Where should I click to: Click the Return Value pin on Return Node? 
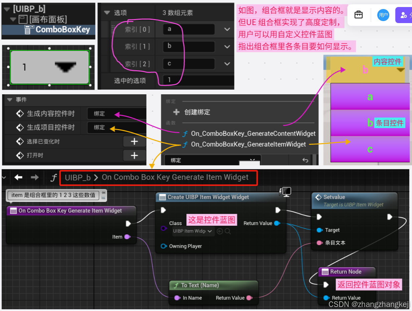(x=326, y=298)
